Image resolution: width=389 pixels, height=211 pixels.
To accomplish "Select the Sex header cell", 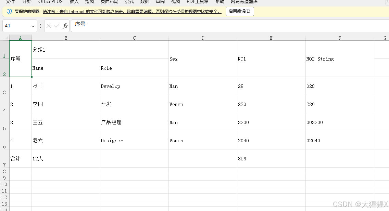I will [203, 59].
